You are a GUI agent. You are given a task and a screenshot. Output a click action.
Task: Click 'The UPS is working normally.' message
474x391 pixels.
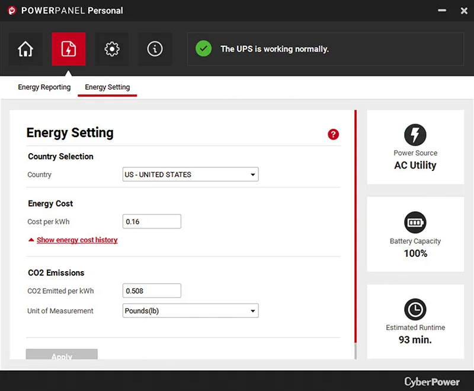(x=274, y=49)
